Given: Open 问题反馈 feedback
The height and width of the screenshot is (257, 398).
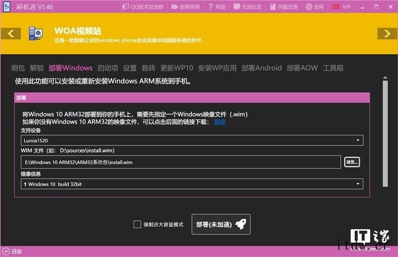Looking at the screenshot, I should 284,7.
